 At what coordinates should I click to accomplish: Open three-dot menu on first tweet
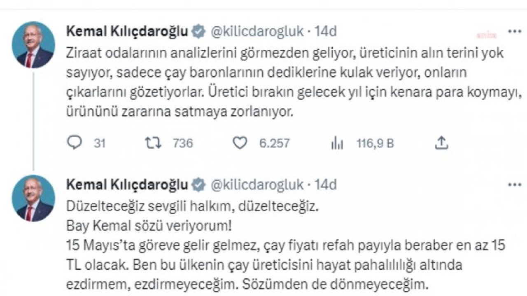tap(514, 31)
